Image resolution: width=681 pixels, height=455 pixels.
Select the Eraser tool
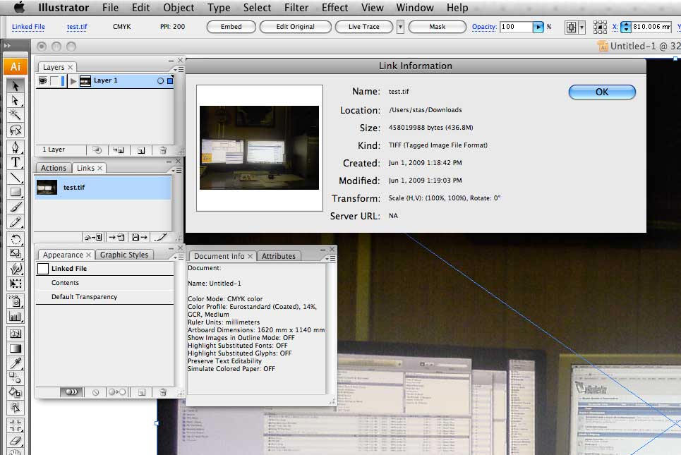point(16,439)
